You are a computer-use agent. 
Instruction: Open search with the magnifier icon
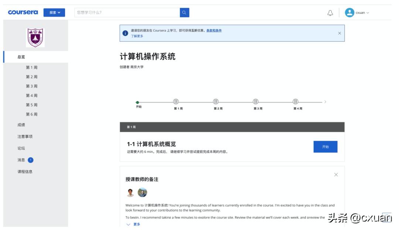184,12
